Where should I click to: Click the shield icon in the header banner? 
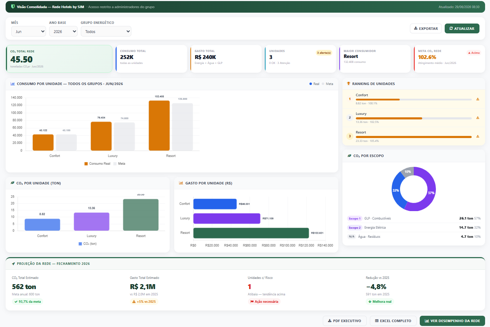[13, 7]
